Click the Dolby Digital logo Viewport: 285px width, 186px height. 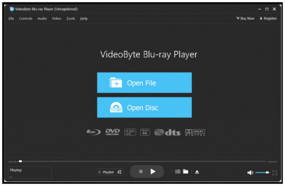(195, 132)
